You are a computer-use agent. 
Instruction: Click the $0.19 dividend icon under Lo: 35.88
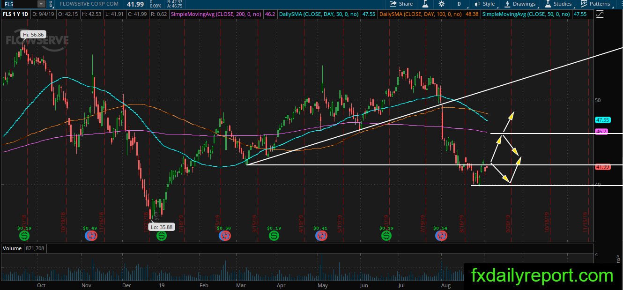(162, 235)
